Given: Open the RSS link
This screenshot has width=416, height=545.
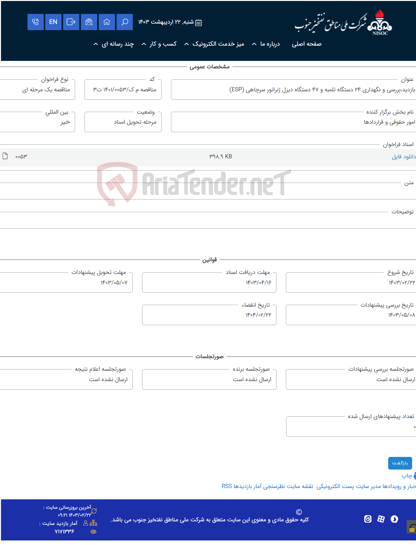Looking at the screenshot, I should click(x=227, y=486).
